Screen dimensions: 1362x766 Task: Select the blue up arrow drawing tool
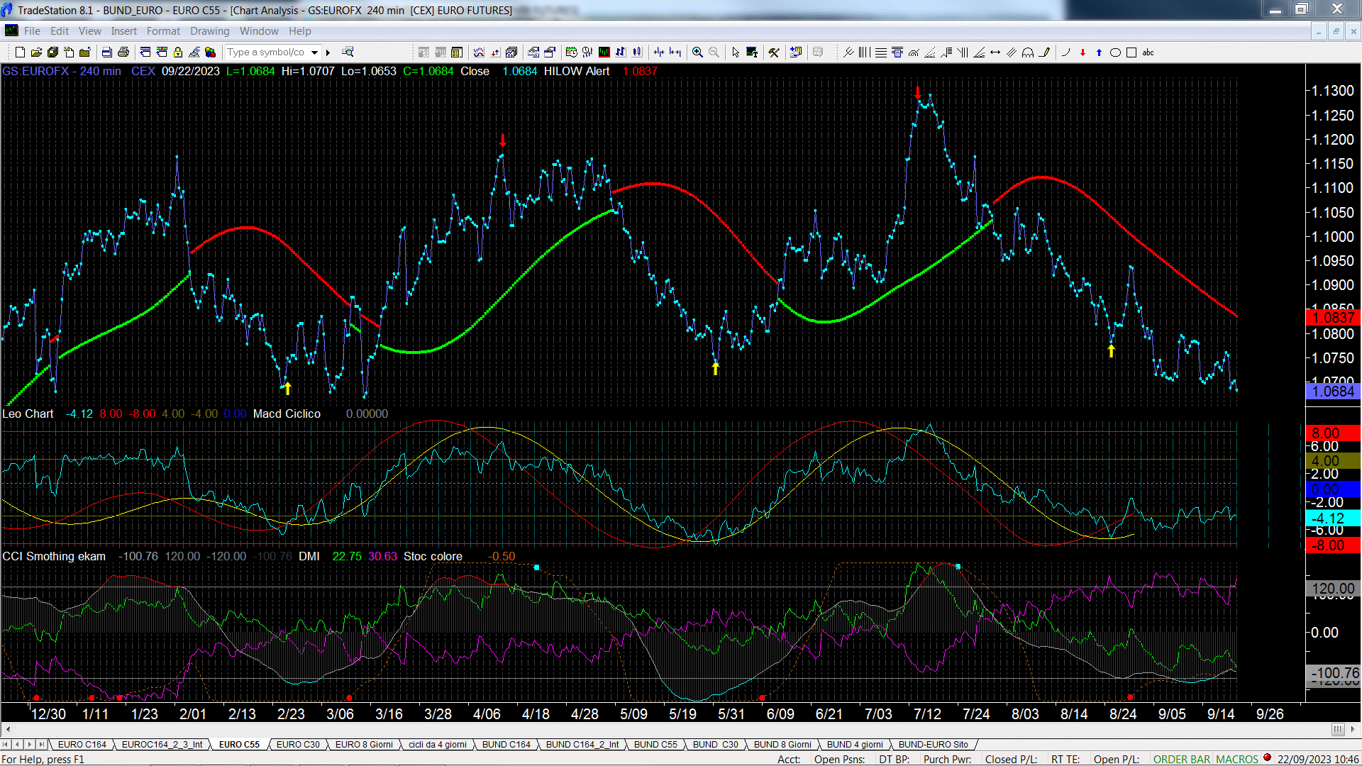(1099, 52)
